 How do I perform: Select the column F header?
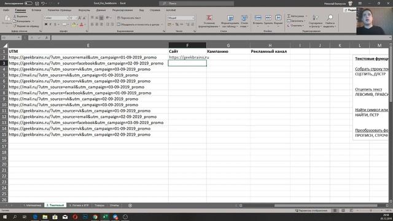tap(187, 45)
